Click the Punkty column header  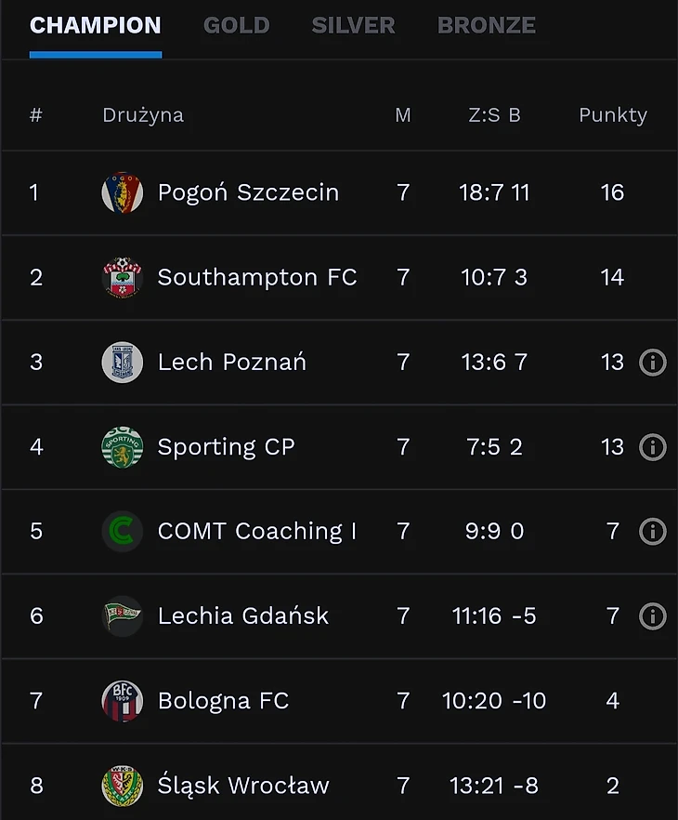tap(613, 115)
